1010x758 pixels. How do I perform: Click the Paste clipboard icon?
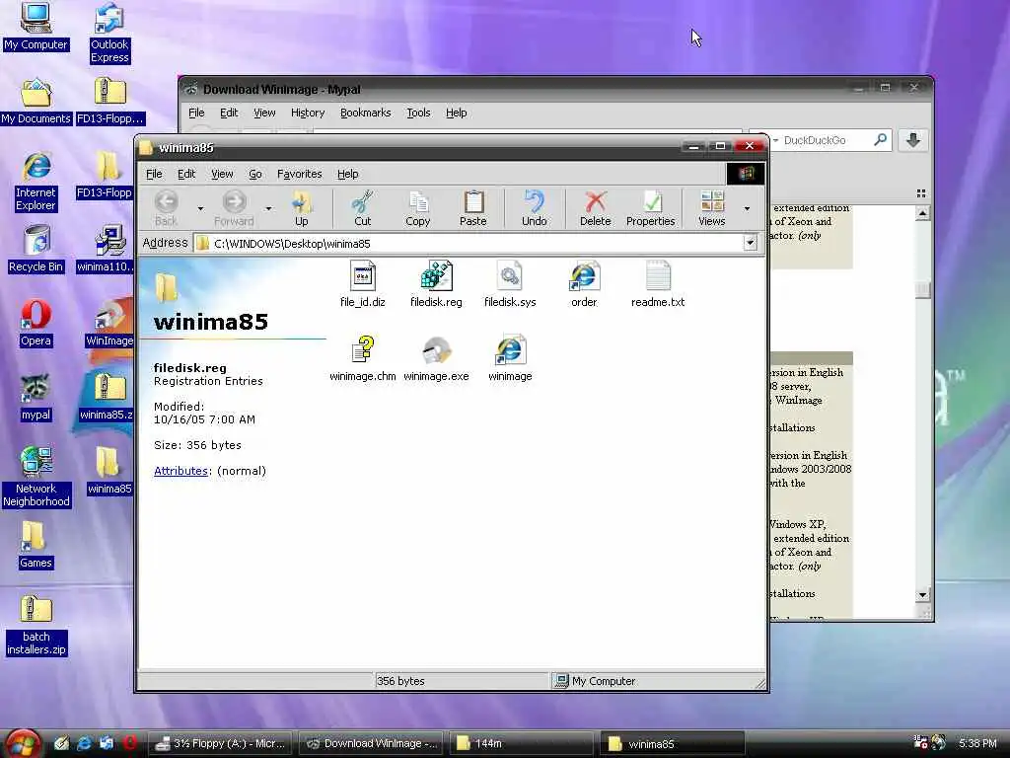[x=473, y=208]
